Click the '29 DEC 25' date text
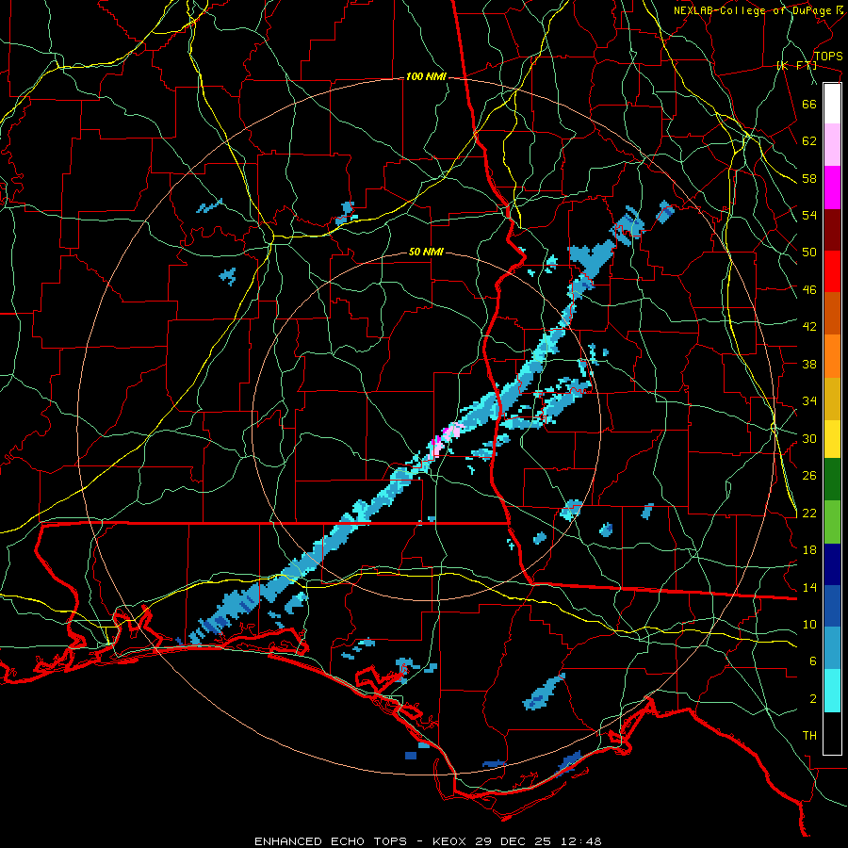The width and height of the screenshot is (848, 848). pyautogui.click(x=514, y=841)
